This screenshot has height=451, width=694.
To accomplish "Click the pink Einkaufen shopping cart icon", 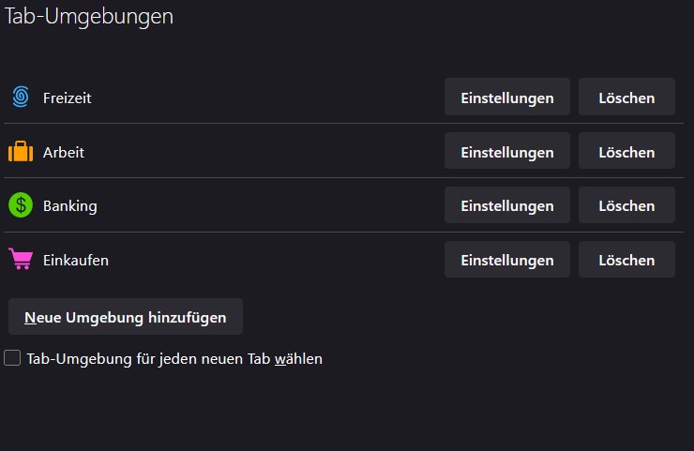I will point(21,260).
